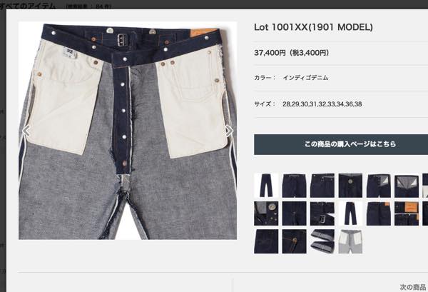Select the back cinch buckle thumbnail
This screenshot has width=428, height=292.
pyautogui.click(x=322, y=213)
